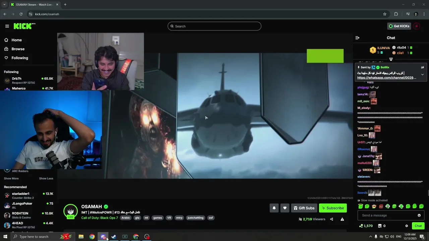The height and width of the screenshot is (241, 429).
Task: Click username plojgug in chat
Action: [x=363, y=87]
